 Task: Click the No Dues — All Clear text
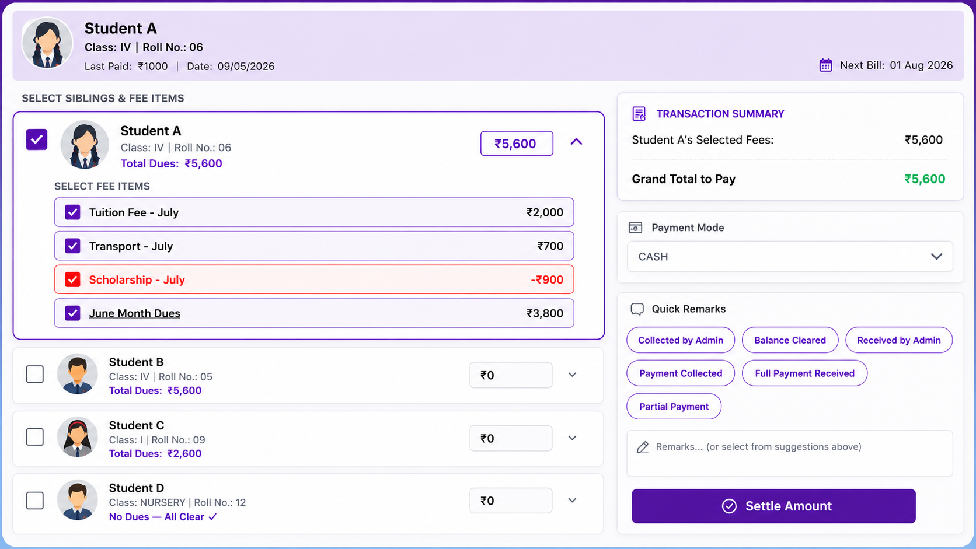pyautogui.click(x=163, y=517)
